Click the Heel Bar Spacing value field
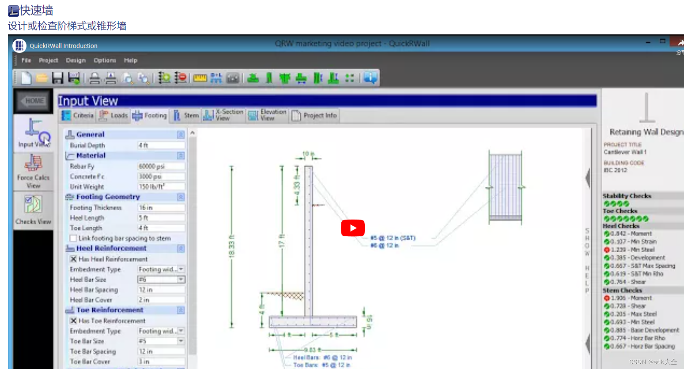The height and width of the screenshot is (369, 684). pos(161,290)
